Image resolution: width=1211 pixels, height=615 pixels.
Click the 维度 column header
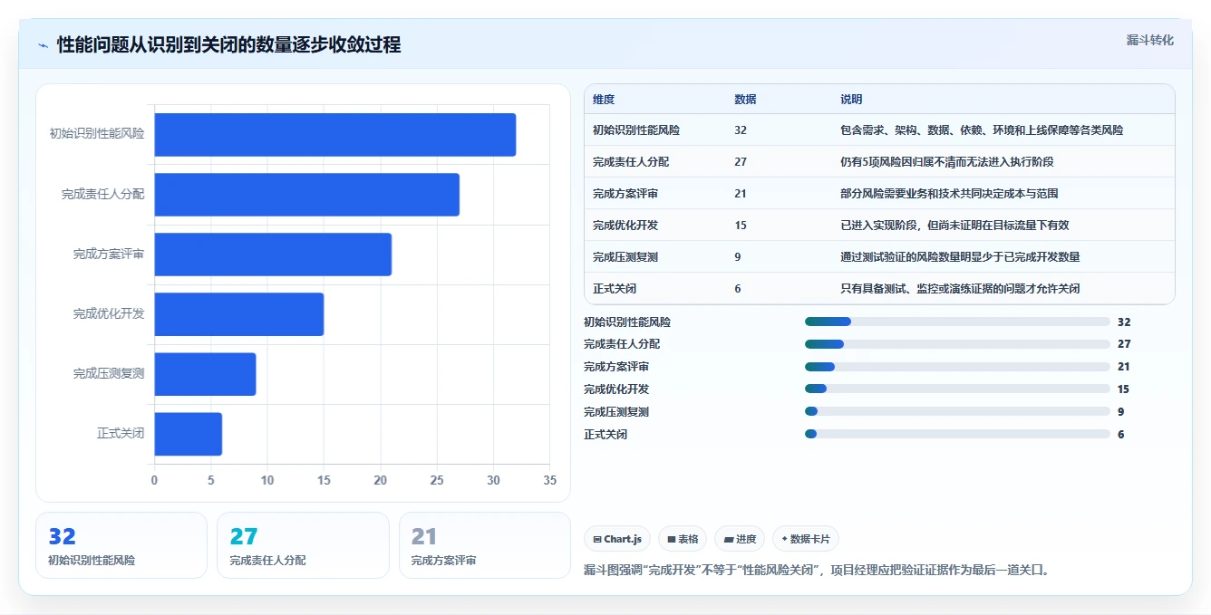[x=604, y=100]
